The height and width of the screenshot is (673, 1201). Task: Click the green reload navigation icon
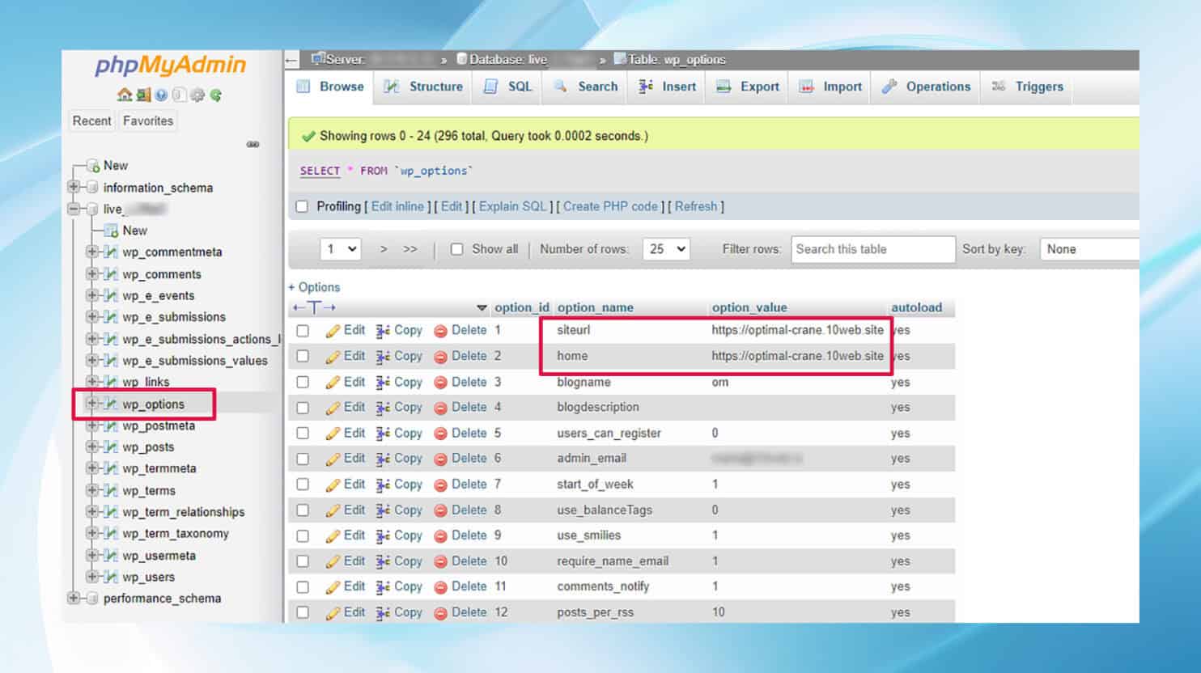pos(216,95)
